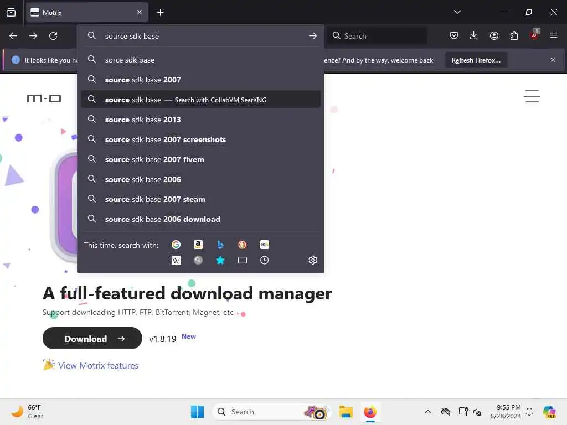Go back to the previous page
The height and width of the screenshot is (425, 567).
coord(13,36)
